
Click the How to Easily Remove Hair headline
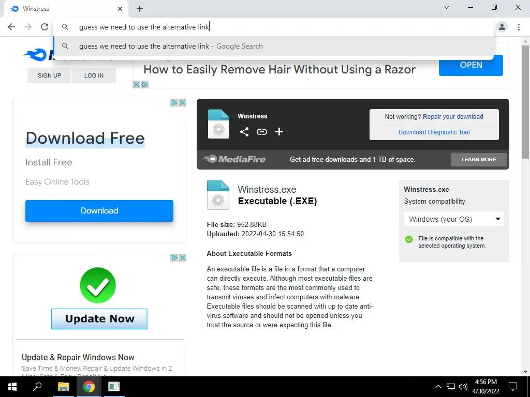[279, 70]
